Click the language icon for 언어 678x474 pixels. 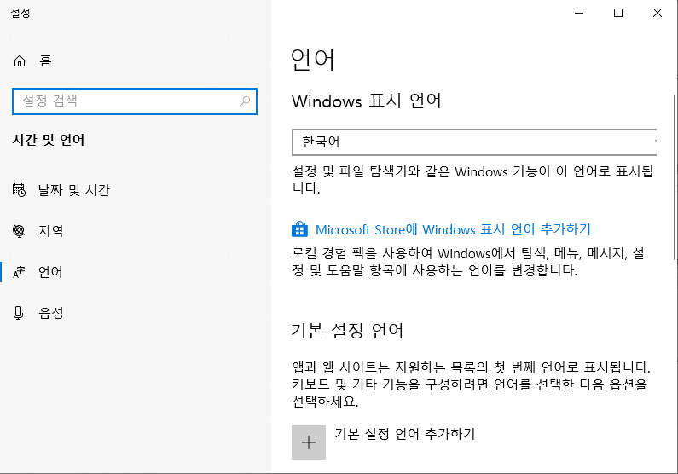19,272
